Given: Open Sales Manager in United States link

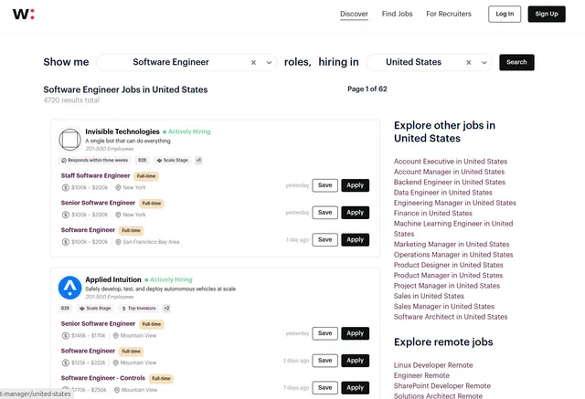Looking at the screenshot, I should (x=444, y=306).
